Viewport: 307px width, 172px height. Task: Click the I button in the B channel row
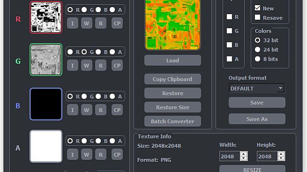point(73,110)
